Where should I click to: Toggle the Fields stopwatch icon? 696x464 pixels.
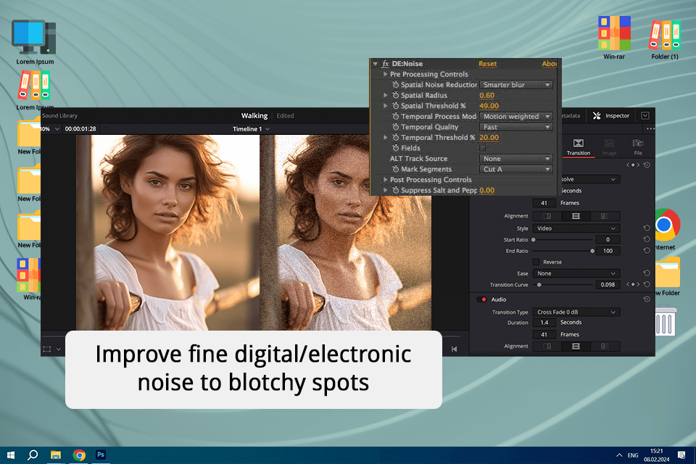396,148
